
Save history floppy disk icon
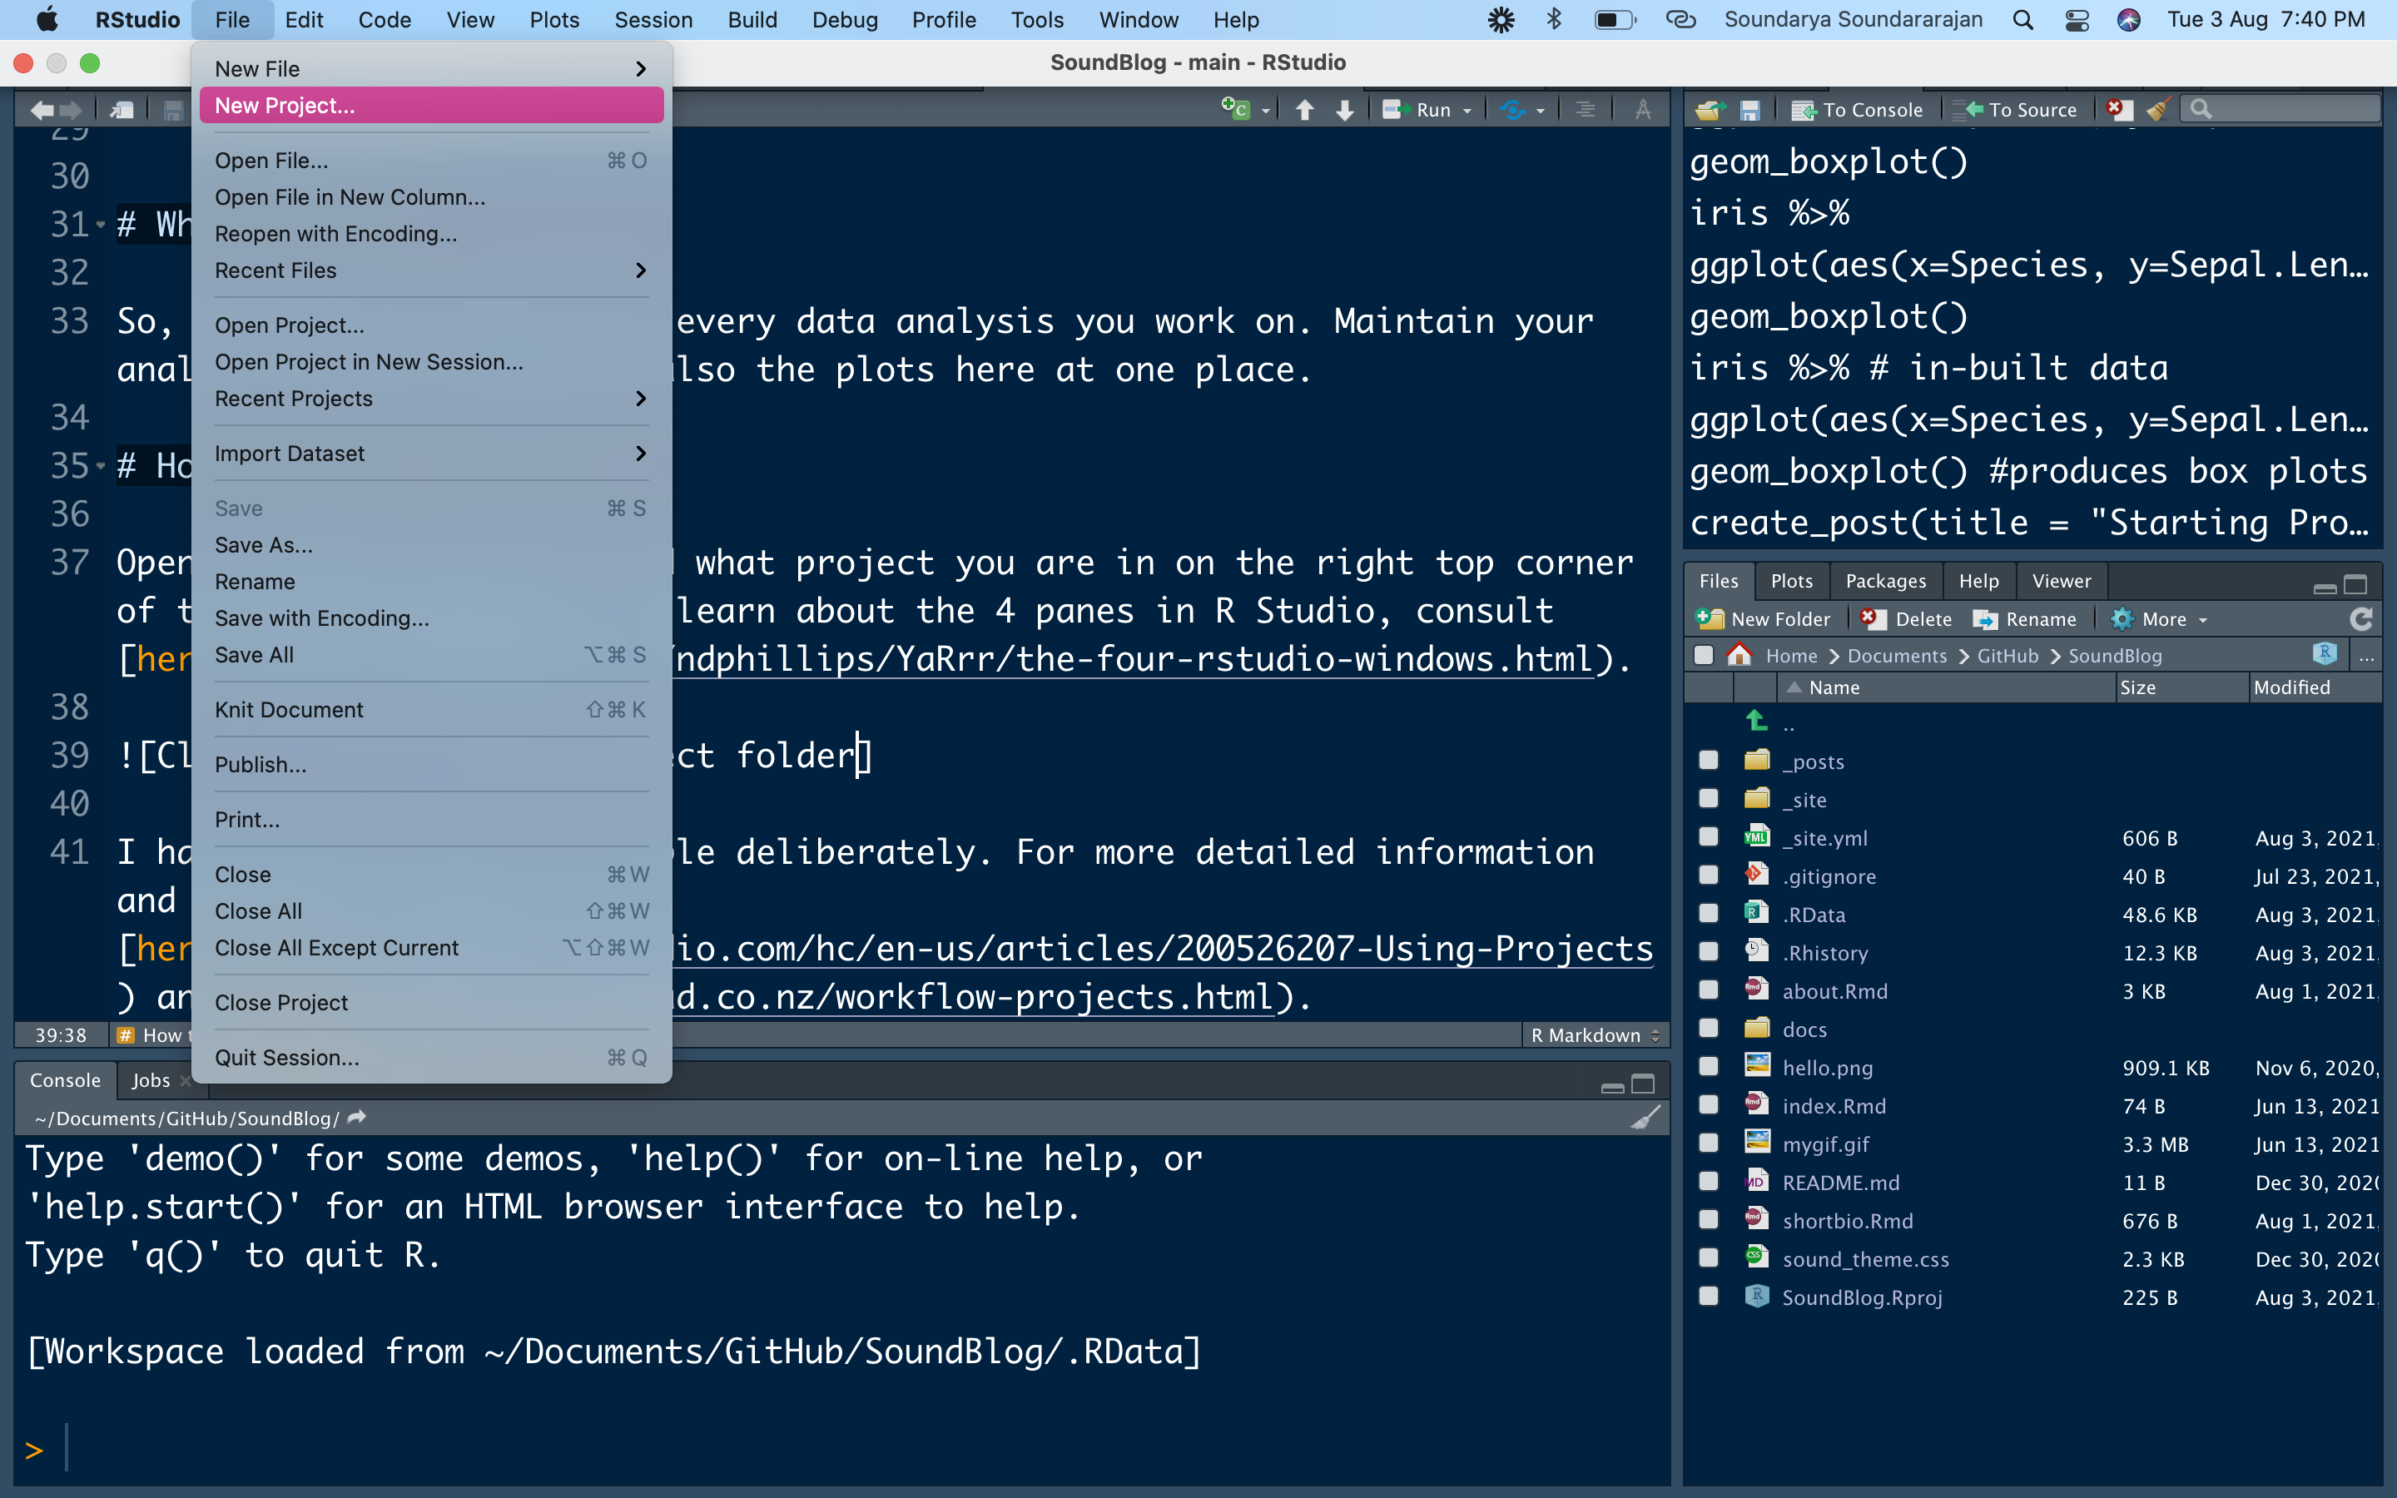click(x=1750, y=110)
